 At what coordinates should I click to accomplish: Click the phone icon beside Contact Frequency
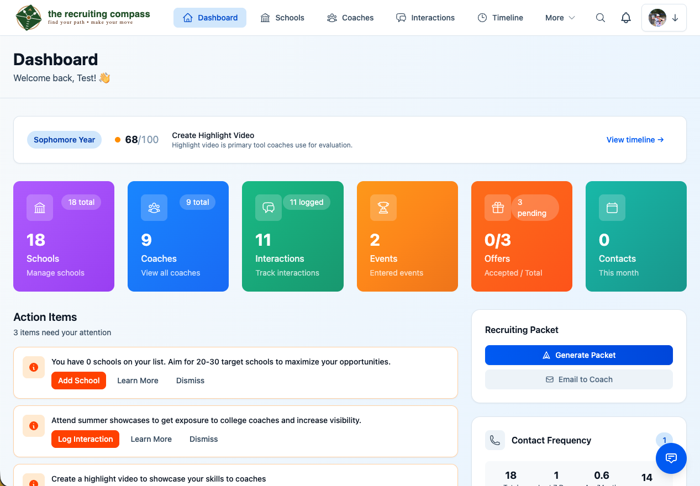(x=495, y=440)
